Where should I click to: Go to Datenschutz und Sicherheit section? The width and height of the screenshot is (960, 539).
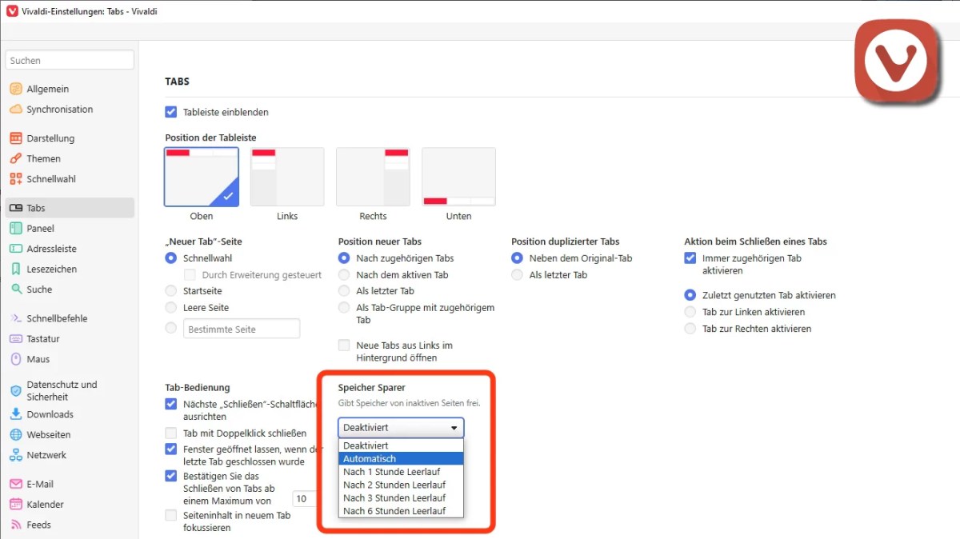click(x=62, y=390)
